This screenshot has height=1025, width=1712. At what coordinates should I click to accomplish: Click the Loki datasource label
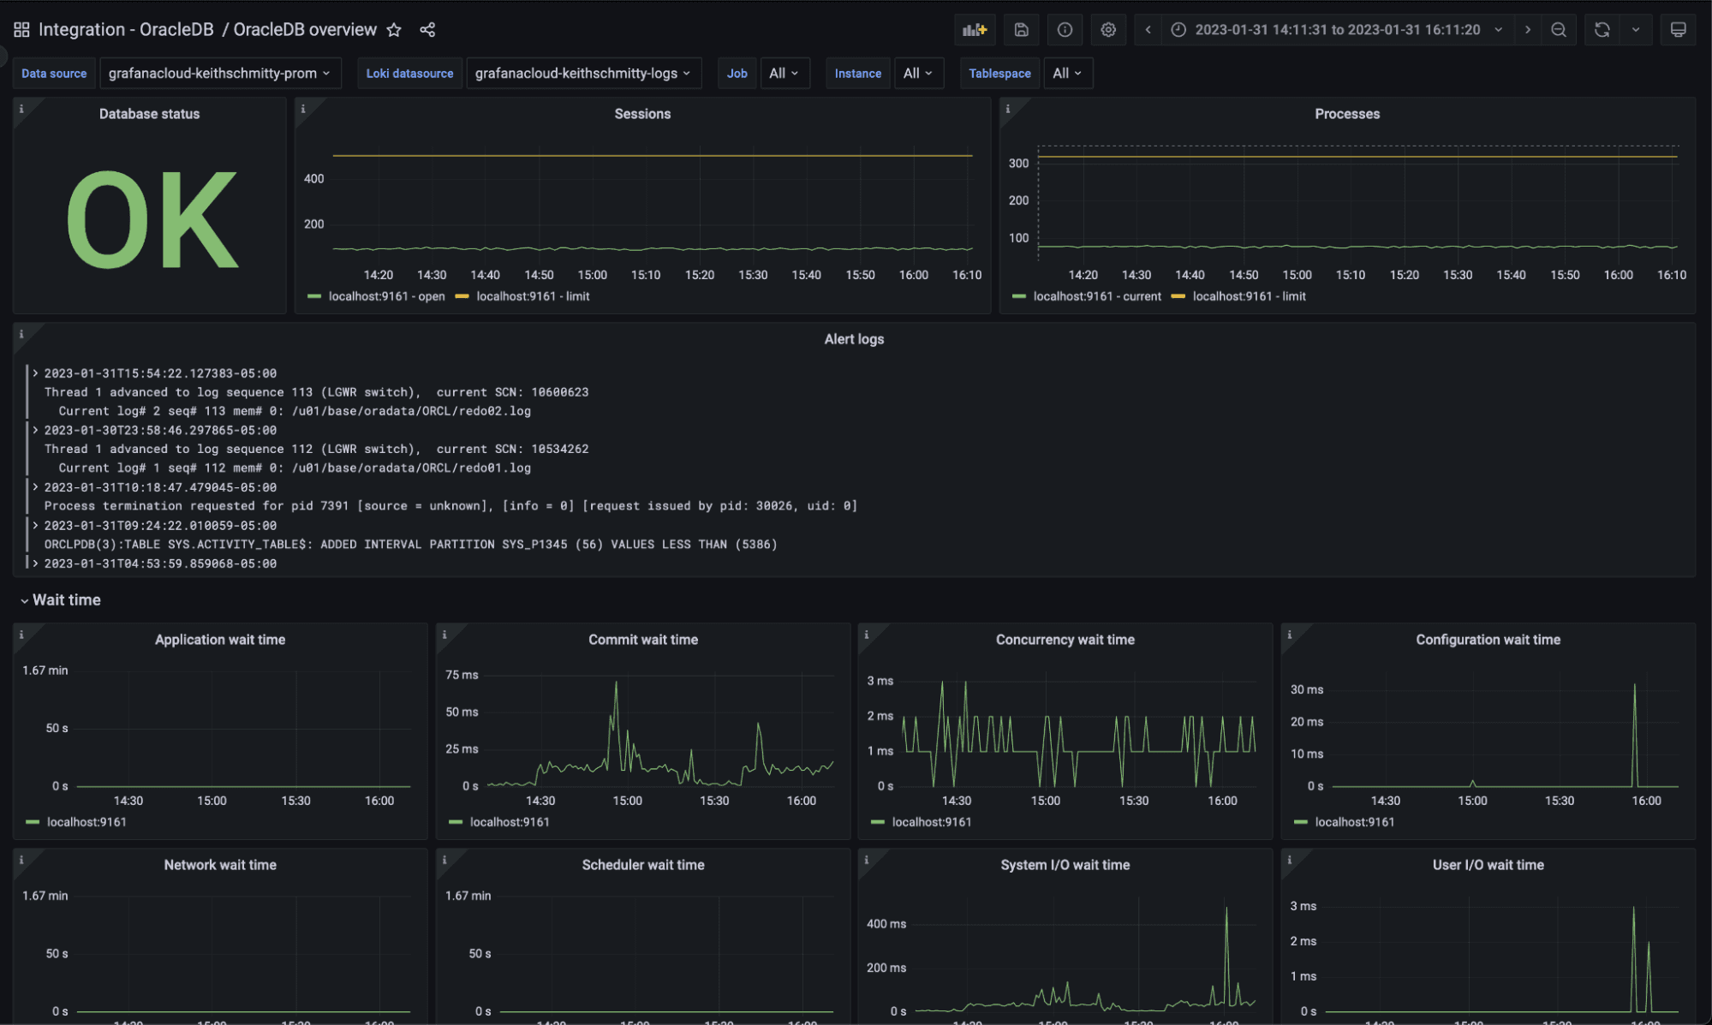pyautogui.click(x=409, y=73)
